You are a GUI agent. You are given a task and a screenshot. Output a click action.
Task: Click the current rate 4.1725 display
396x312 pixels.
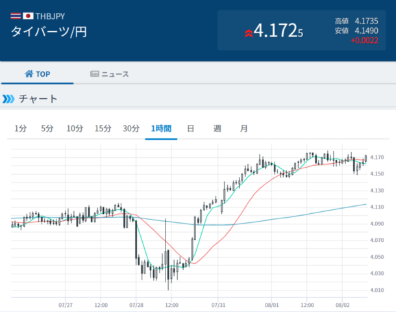(278, 31)
